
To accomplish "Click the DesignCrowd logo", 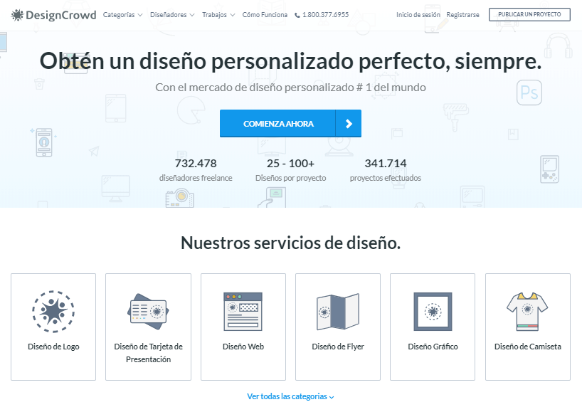I will click(54, 15).
